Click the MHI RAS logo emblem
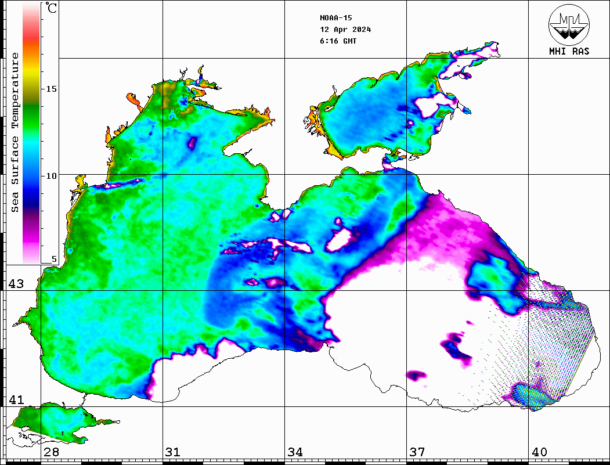 tap(569, 24)
